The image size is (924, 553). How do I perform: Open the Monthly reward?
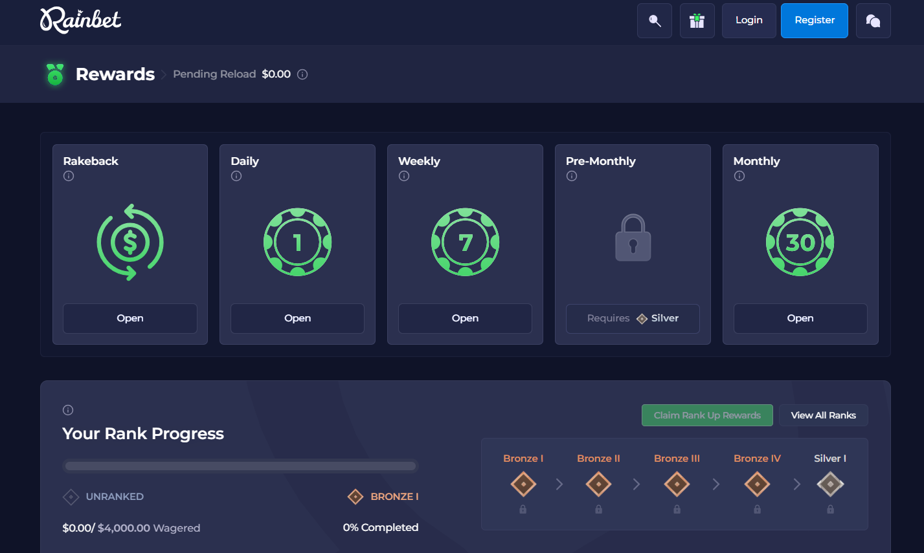800,318
